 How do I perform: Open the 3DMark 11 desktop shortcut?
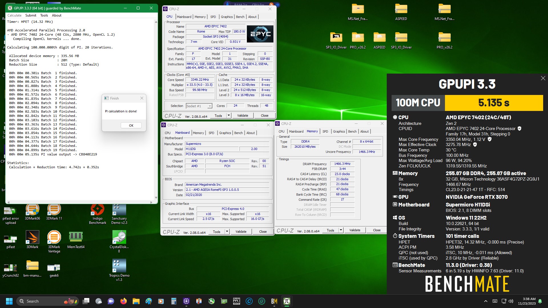pos(54,212)
